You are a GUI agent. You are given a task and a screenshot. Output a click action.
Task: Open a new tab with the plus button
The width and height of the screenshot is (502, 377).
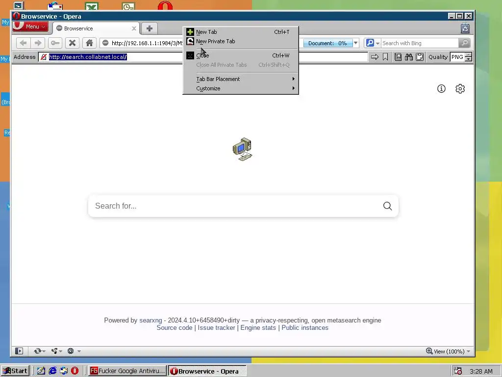tap(149, 28)
